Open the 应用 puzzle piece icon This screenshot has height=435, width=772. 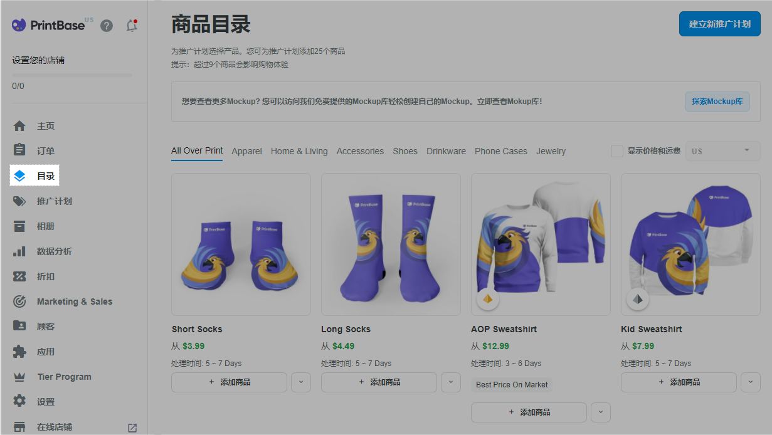[19, 352]
